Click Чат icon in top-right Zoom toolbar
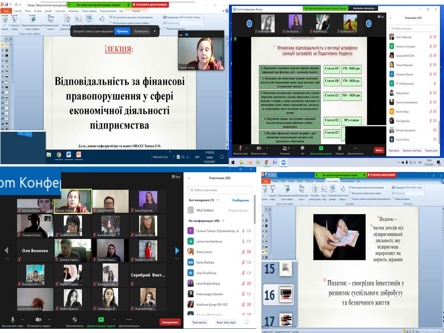This screenshot has height=333, width=444. pos(302,148)
